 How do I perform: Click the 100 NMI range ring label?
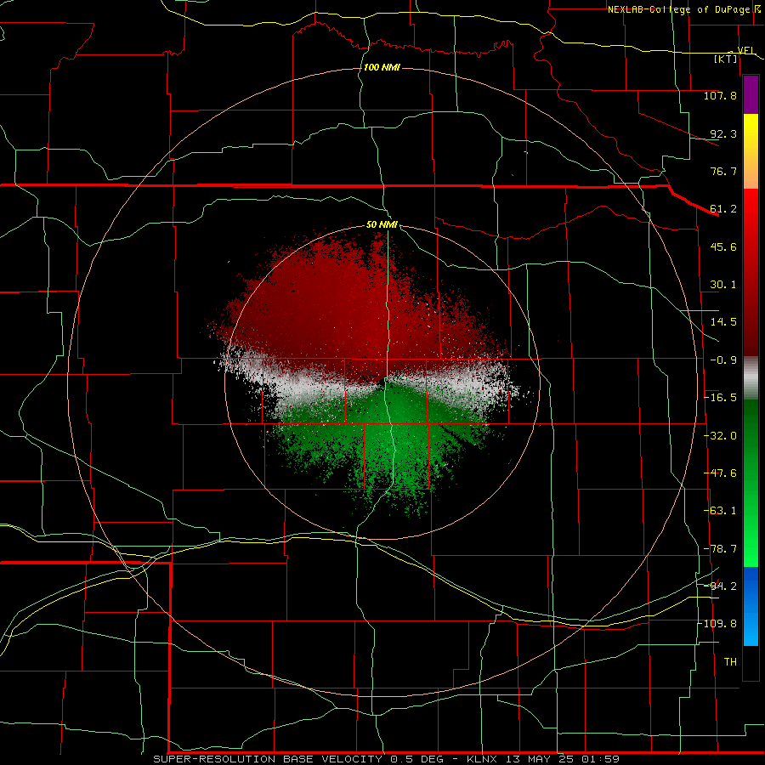coord(382,67)
